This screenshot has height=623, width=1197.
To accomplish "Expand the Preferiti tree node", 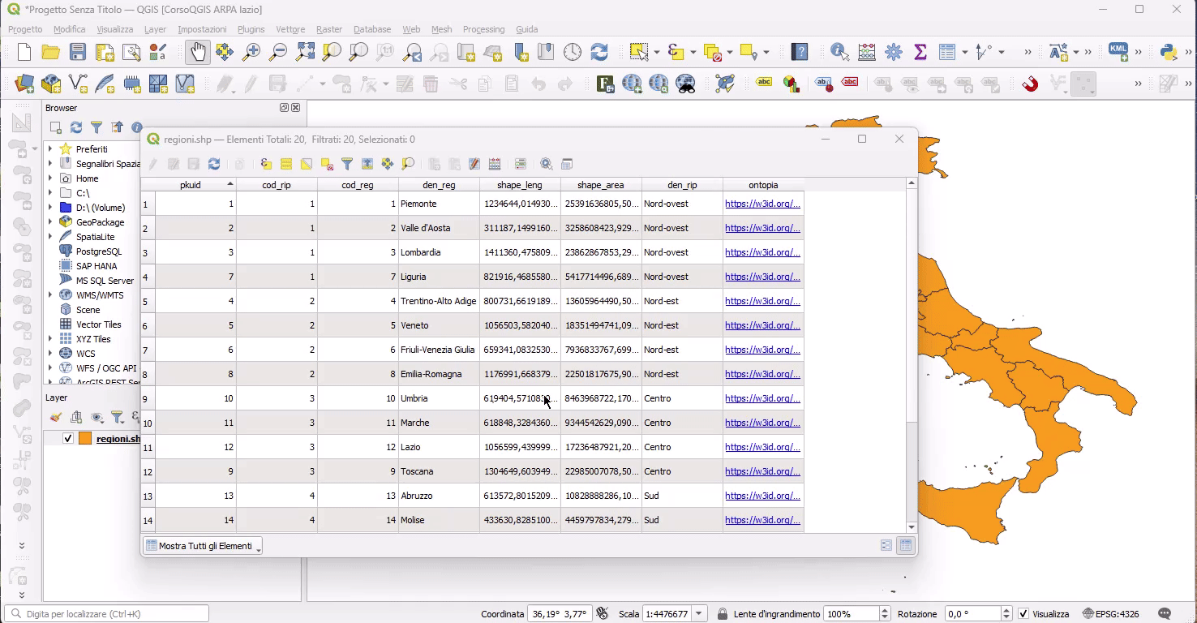I will point(50,149).
